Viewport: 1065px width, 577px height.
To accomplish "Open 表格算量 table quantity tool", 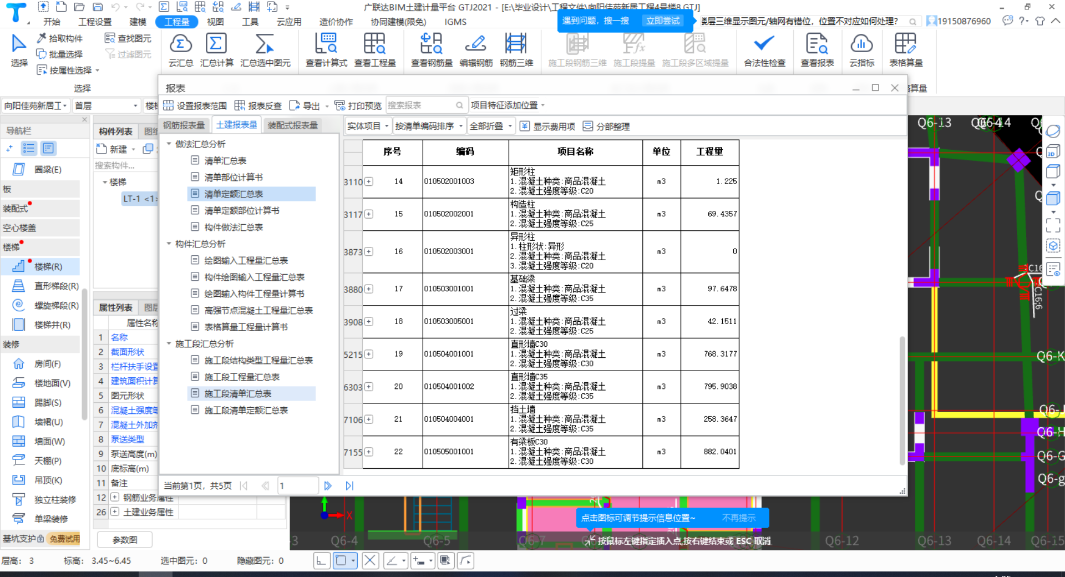I will click(x=906, y=50).
